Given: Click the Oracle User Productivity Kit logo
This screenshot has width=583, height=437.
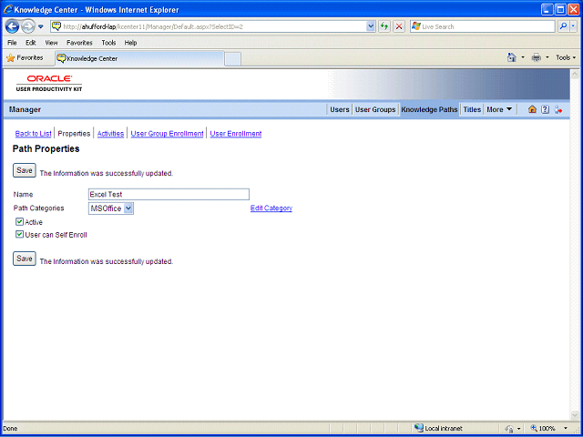Looking at the screenshot, I should click(49, 83).
